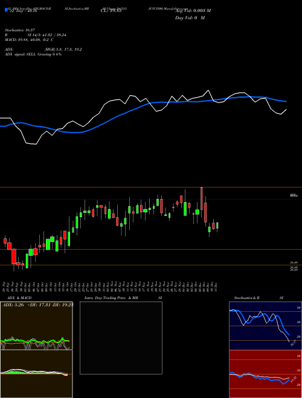Open the ADX & MACD indicator panel
Viewport: 302px width, 398px height.
click(36, 350)
